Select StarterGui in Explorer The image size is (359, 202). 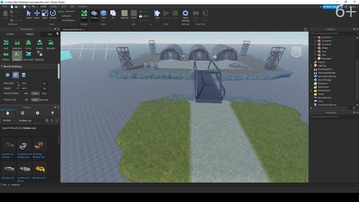323,84
